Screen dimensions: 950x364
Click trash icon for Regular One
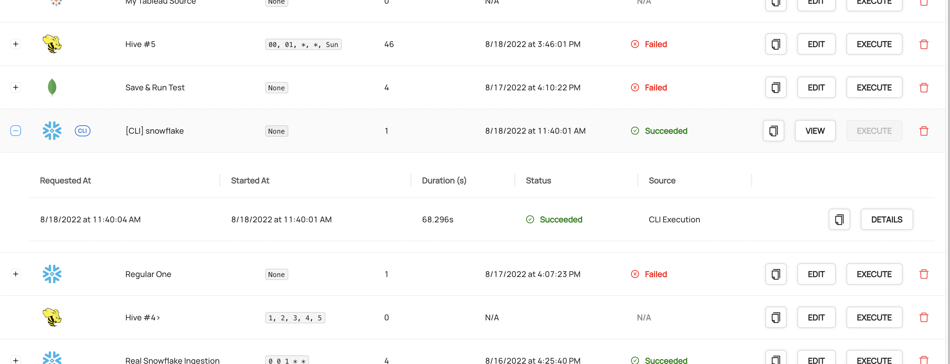point(924,274)
